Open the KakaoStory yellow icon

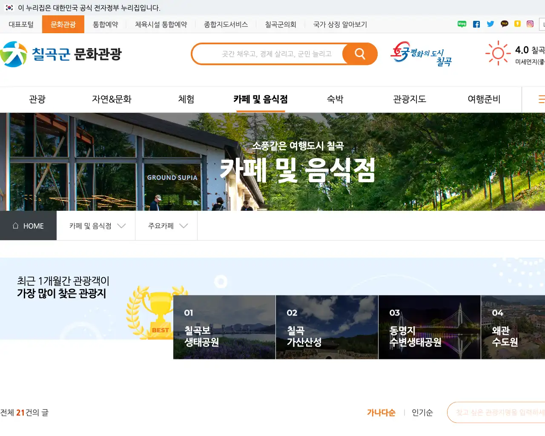tap(518, 24)
